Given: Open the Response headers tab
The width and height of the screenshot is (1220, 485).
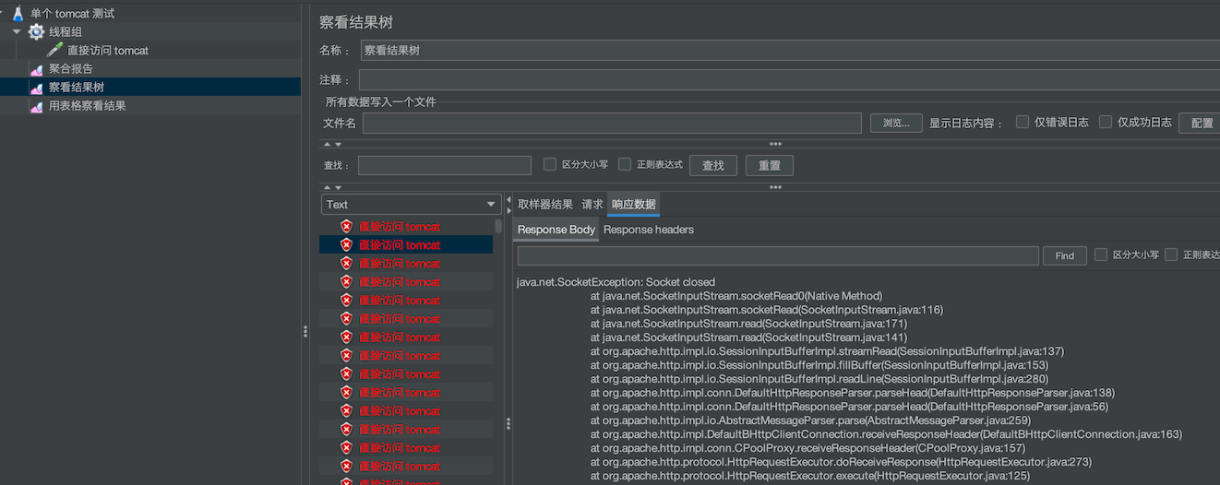Looking at the screenshot, I should [648, 230].
